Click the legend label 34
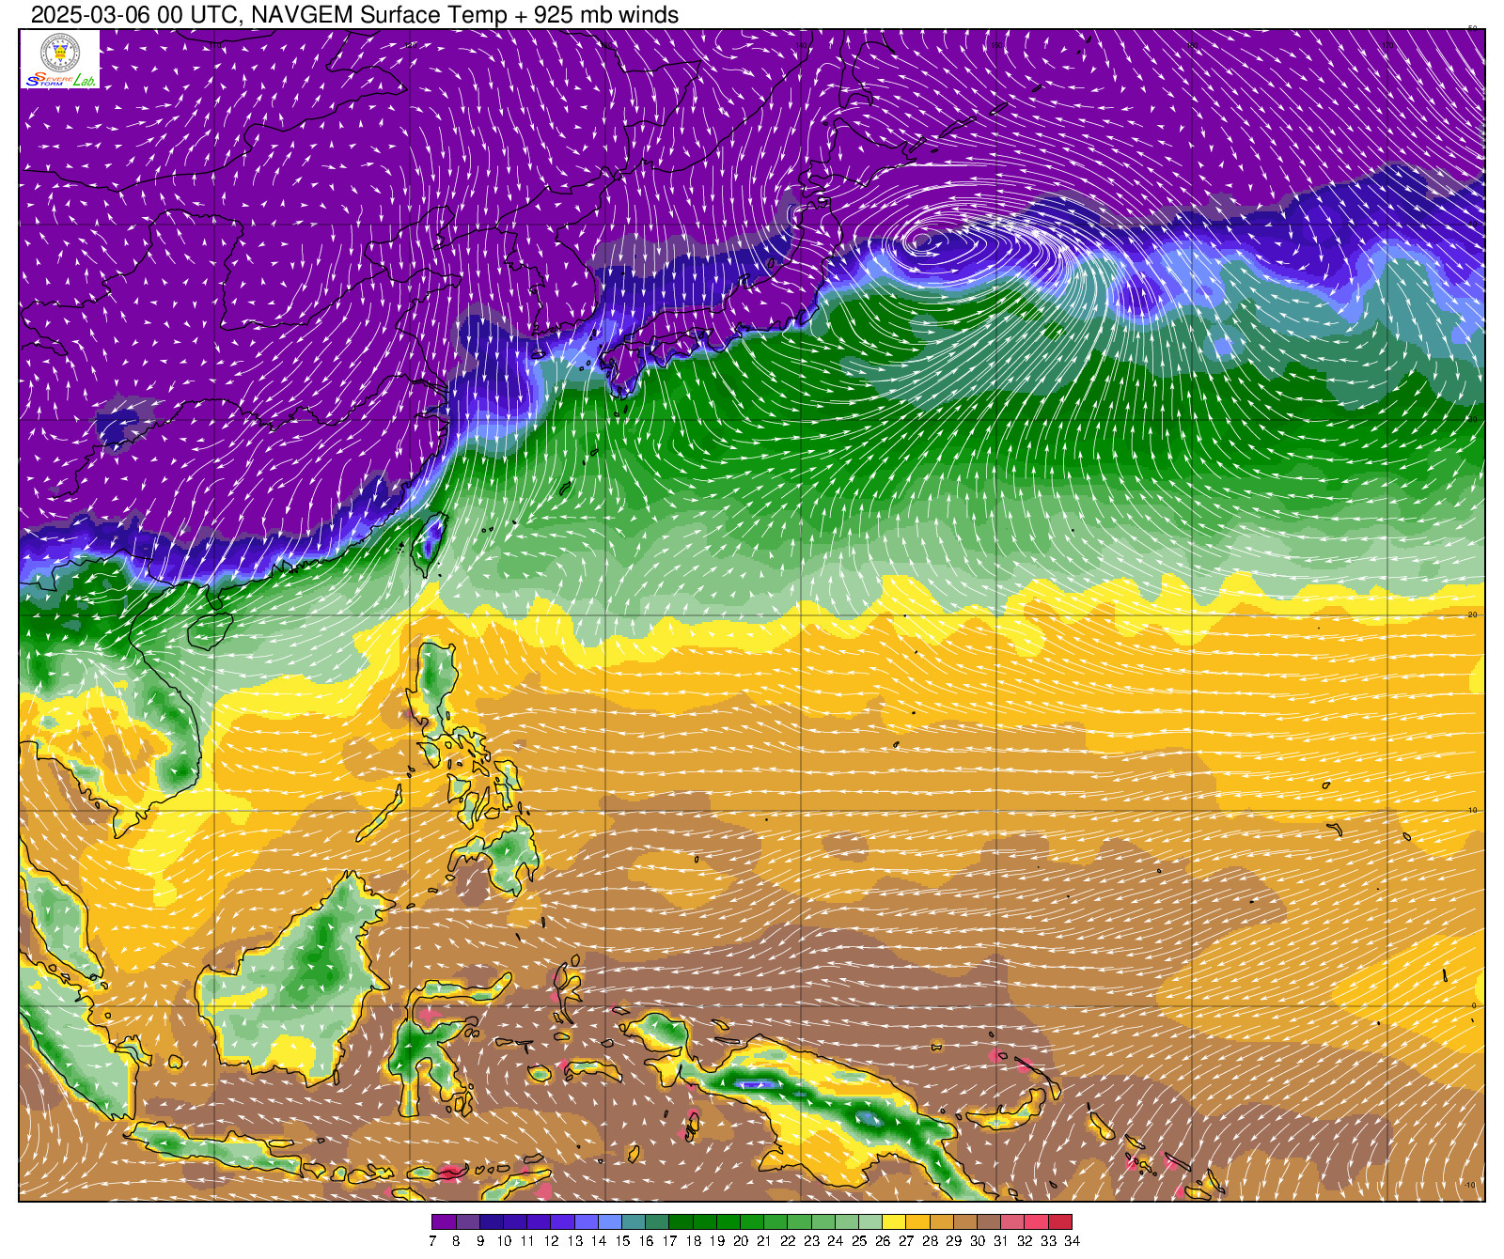1504x1259 pixels. tap(1073, 1241)
